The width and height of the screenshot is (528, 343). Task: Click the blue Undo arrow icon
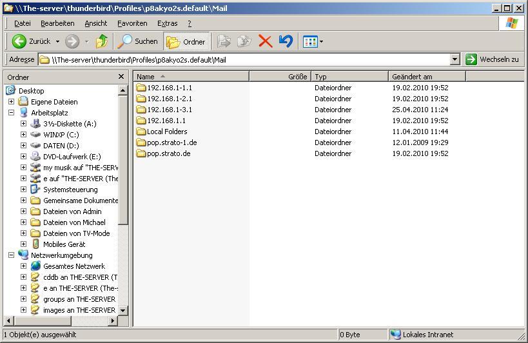[286, 41]
